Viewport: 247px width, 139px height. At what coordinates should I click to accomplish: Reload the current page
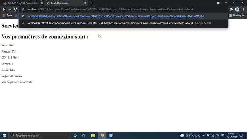coord(15,9)
